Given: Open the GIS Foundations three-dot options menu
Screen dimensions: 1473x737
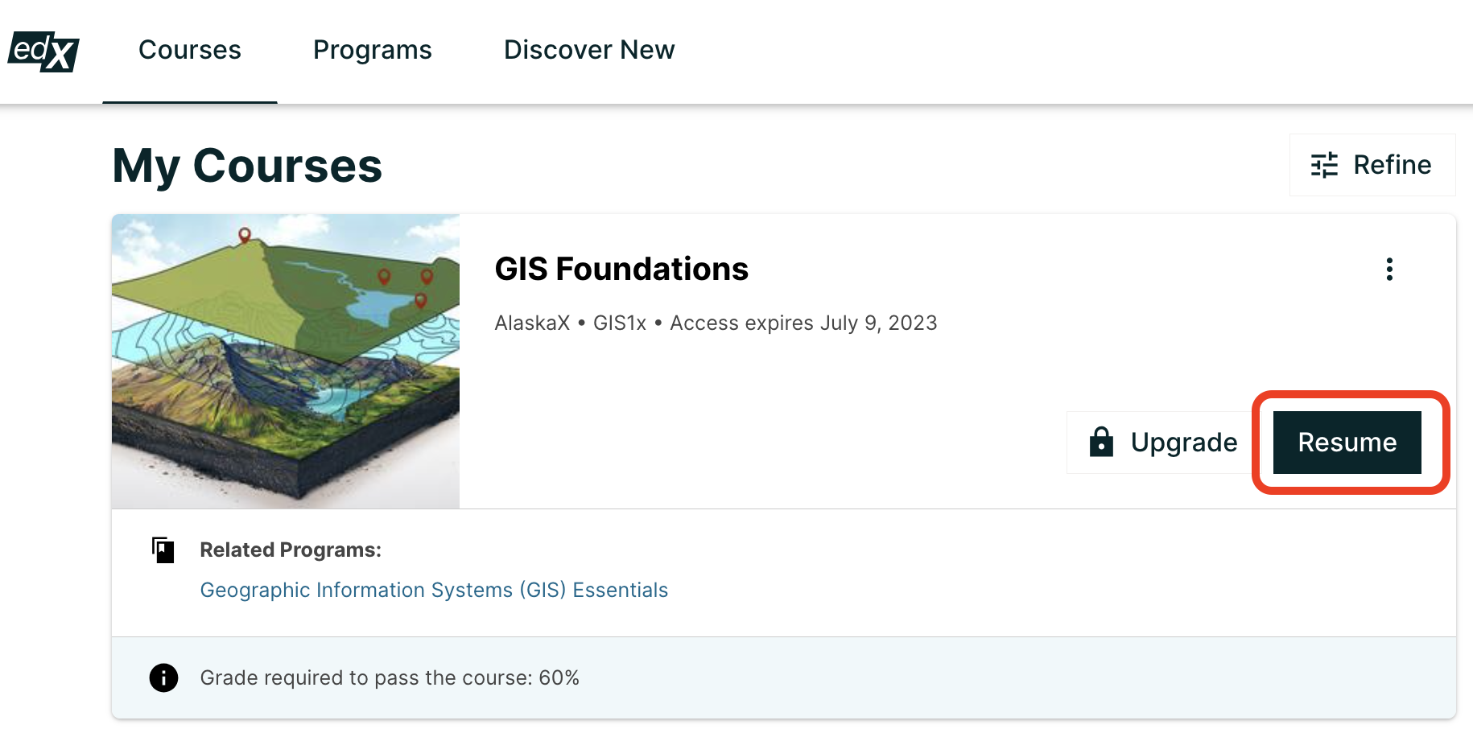Looking at the screenshot, I should pyautogui.click(x=1389, y=270).
